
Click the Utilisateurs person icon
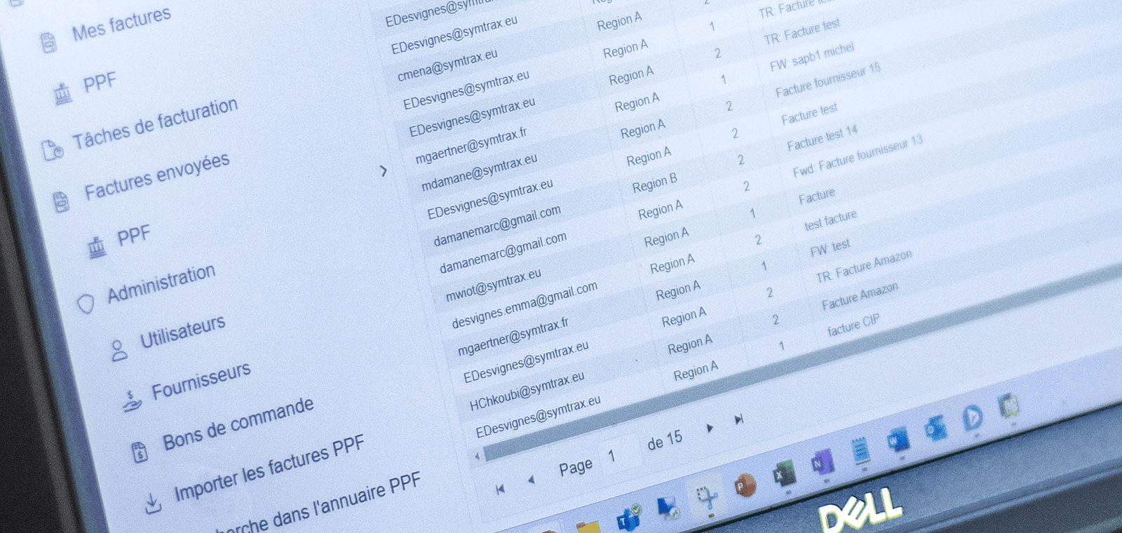[119, 350]
